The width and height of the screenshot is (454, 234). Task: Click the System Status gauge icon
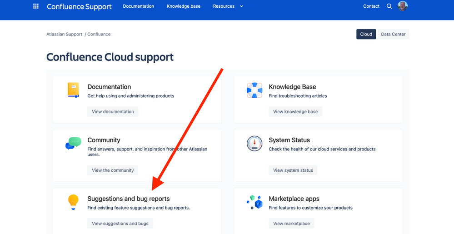point(254,144)
